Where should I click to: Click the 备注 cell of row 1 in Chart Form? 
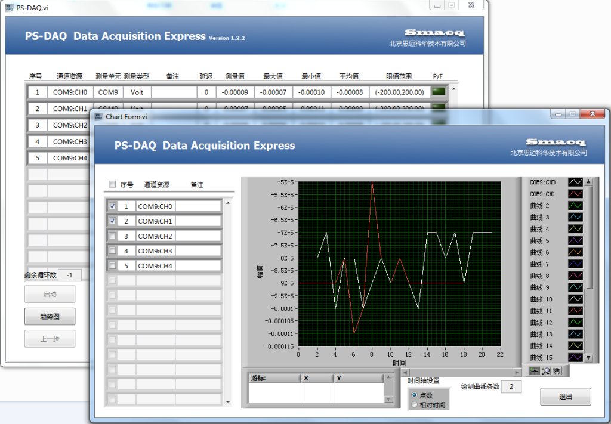click(x=198, y=206)
